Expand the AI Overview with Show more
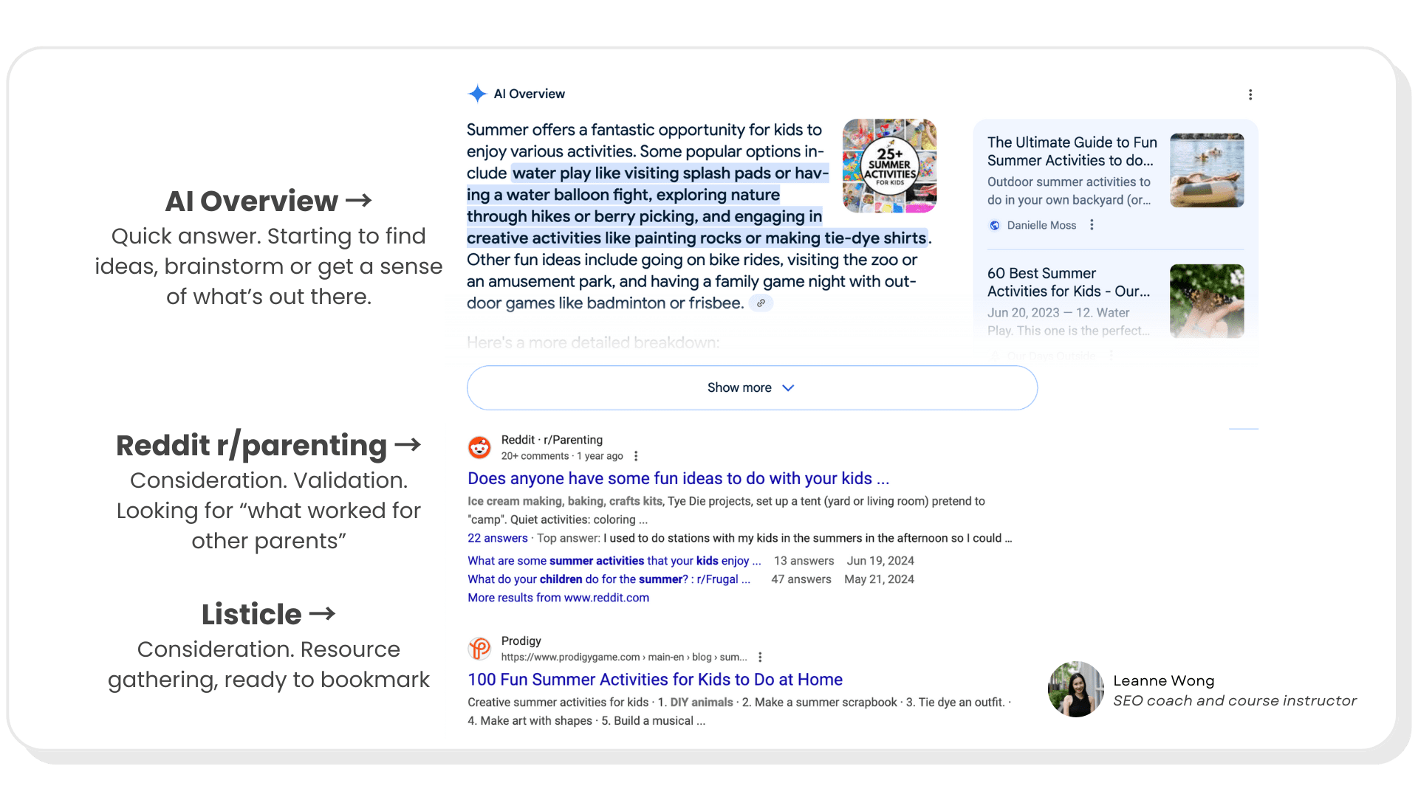Screen dimensions: 1418x797 (750, 387)
